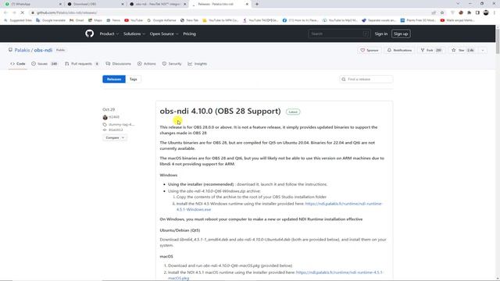Viewport: 500px width, 281px height.
Task: Click the Sign in link
Action: pyautogui.click(x=381, y=34)
